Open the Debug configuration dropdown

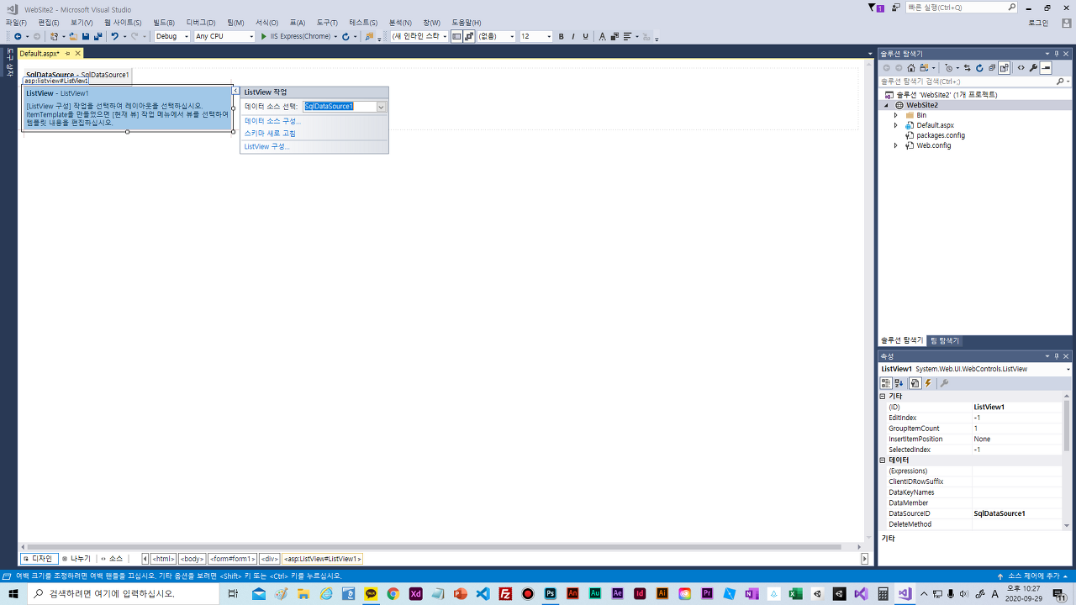[171, 37]
